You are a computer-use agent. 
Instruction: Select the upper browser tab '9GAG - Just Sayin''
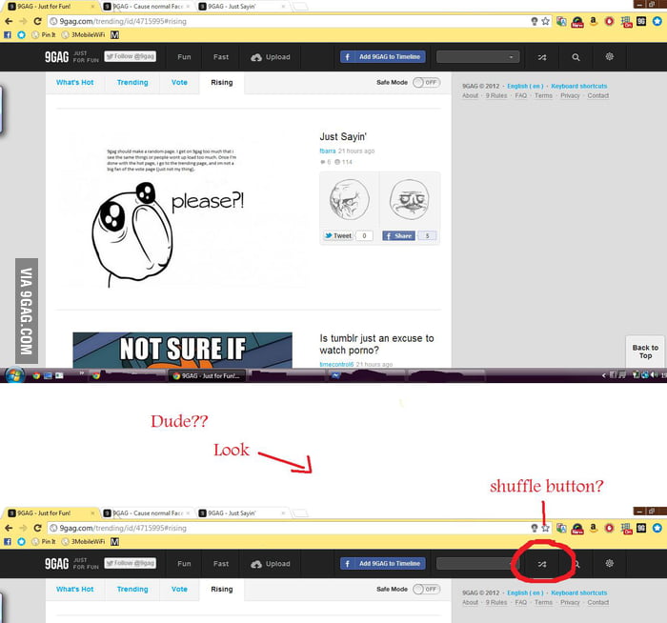[x=242, y=7]
